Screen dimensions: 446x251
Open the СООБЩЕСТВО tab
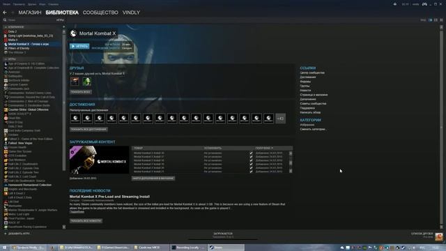pyautogui.click(x=100, y=13)
